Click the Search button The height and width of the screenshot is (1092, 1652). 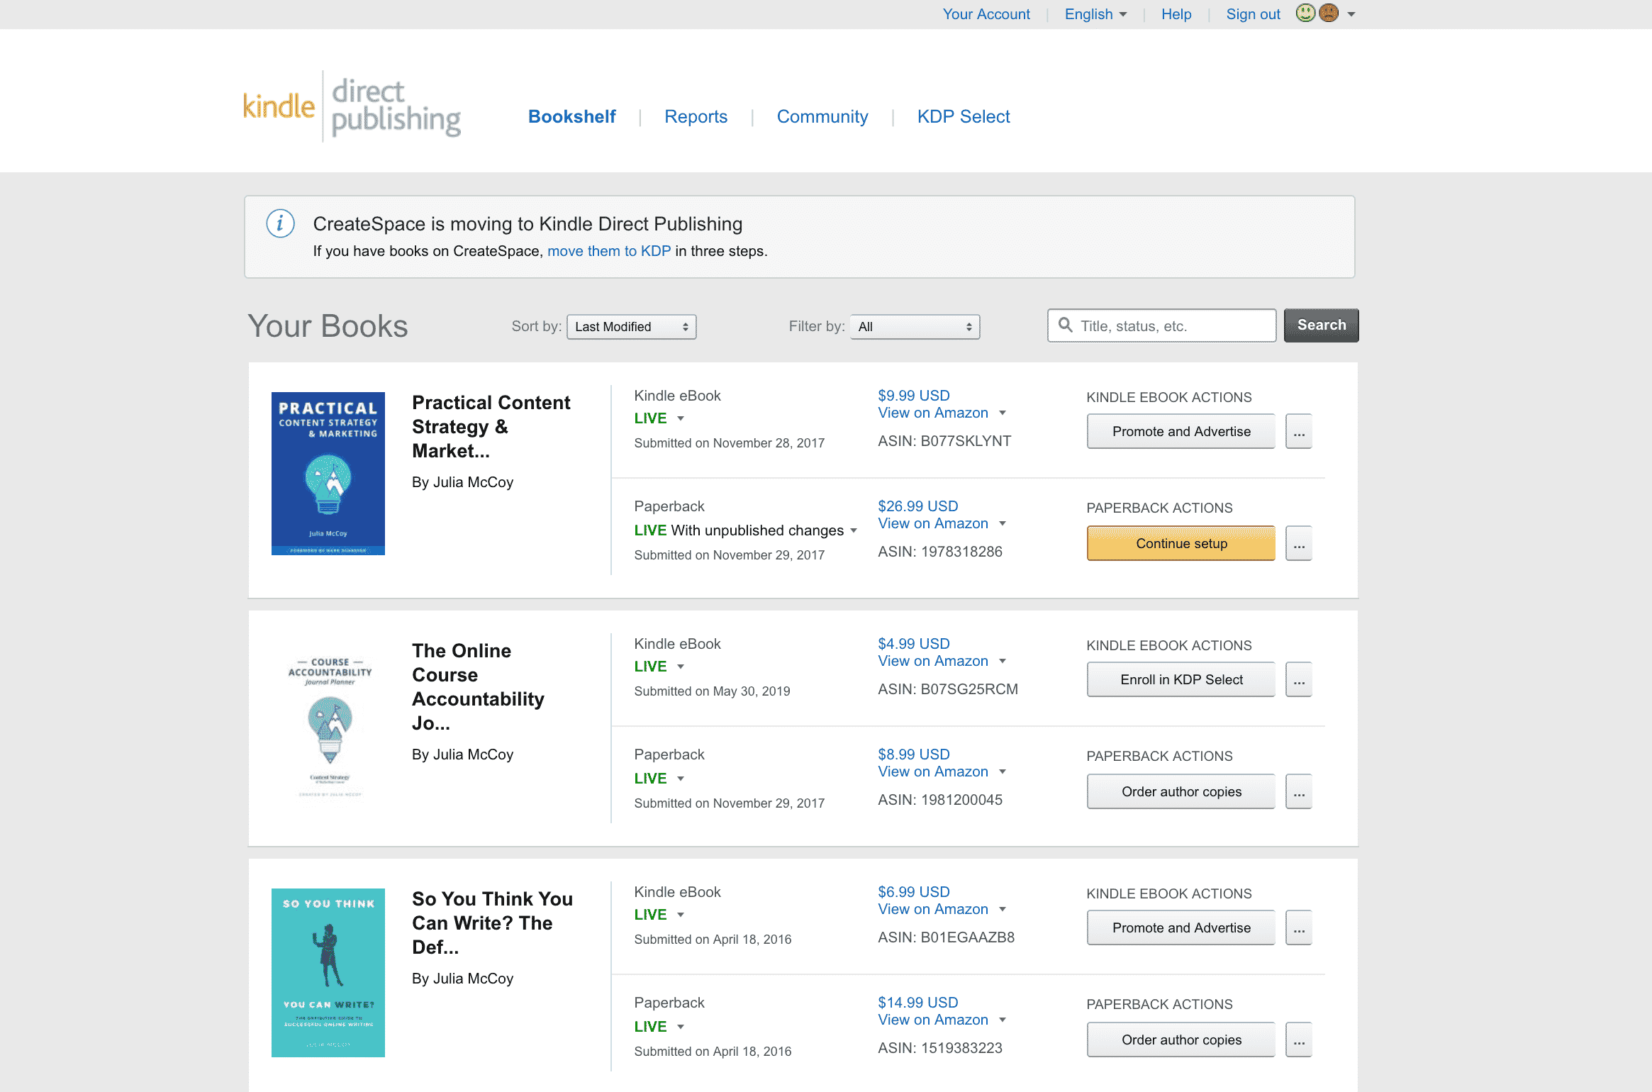click(1322, 325)
